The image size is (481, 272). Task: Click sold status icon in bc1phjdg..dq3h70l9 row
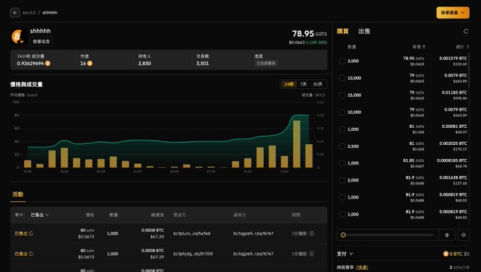point(31,254)
